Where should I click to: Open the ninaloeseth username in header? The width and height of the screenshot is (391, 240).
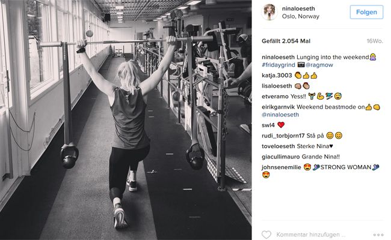298,8
